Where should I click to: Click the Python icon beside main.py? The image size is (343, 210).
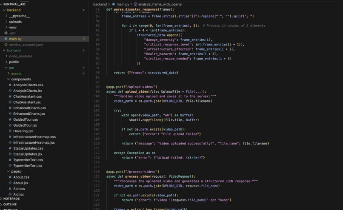6,39
